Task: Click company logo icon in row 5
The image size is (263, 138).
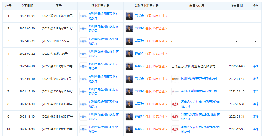Action: (x=83, y=66)
